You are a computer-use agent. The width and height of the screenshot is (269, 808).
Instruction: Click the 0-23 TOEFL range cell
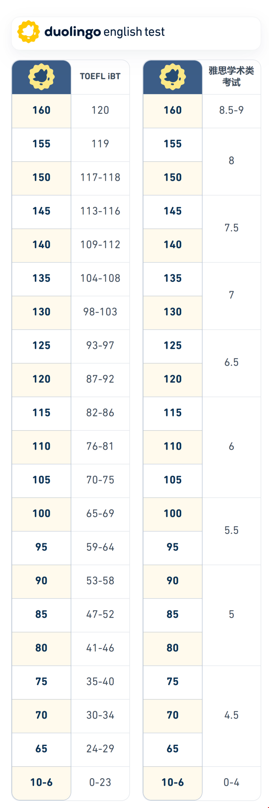coord(100,782)
